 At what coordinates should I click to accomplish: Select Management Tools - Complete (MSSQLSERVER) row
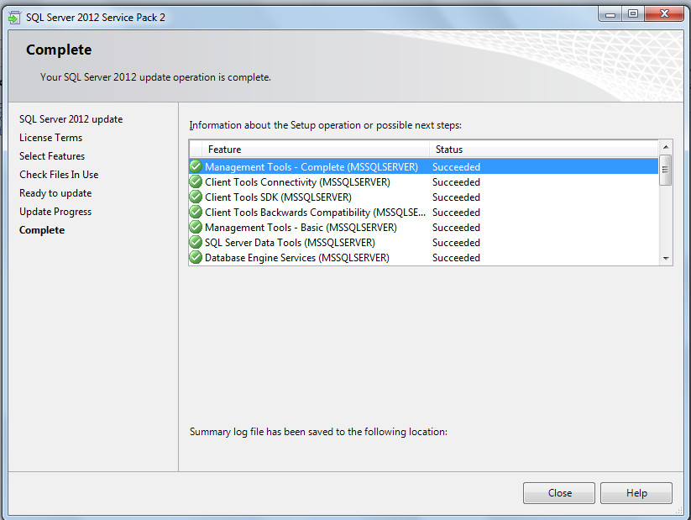(x=423, y=166)
